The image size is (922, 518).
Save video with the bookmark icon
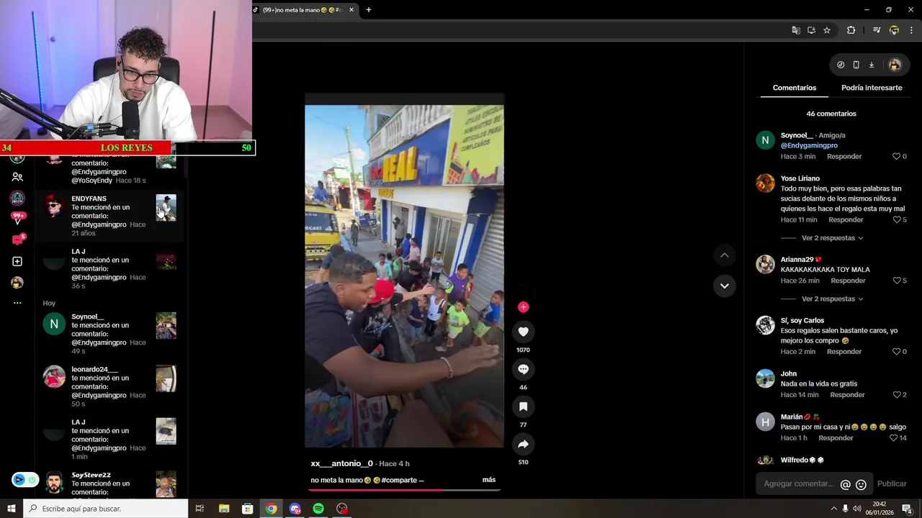click(x=523, y=406)
